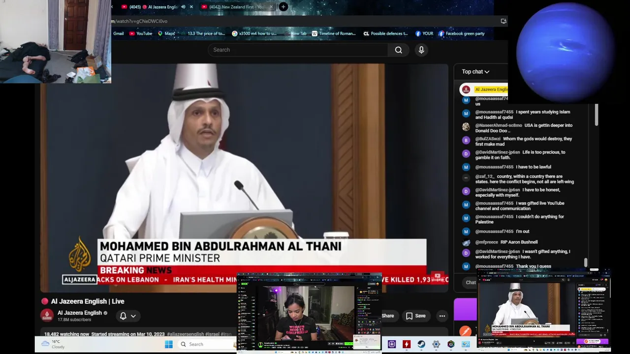Open the Gmail bookmark
The width and height of the screenshot is (630, 354).
[118, 33]
